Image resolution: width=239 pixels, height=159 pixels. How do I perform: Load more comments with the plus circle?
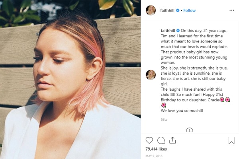pyautogui.click(x=190, y=130)
